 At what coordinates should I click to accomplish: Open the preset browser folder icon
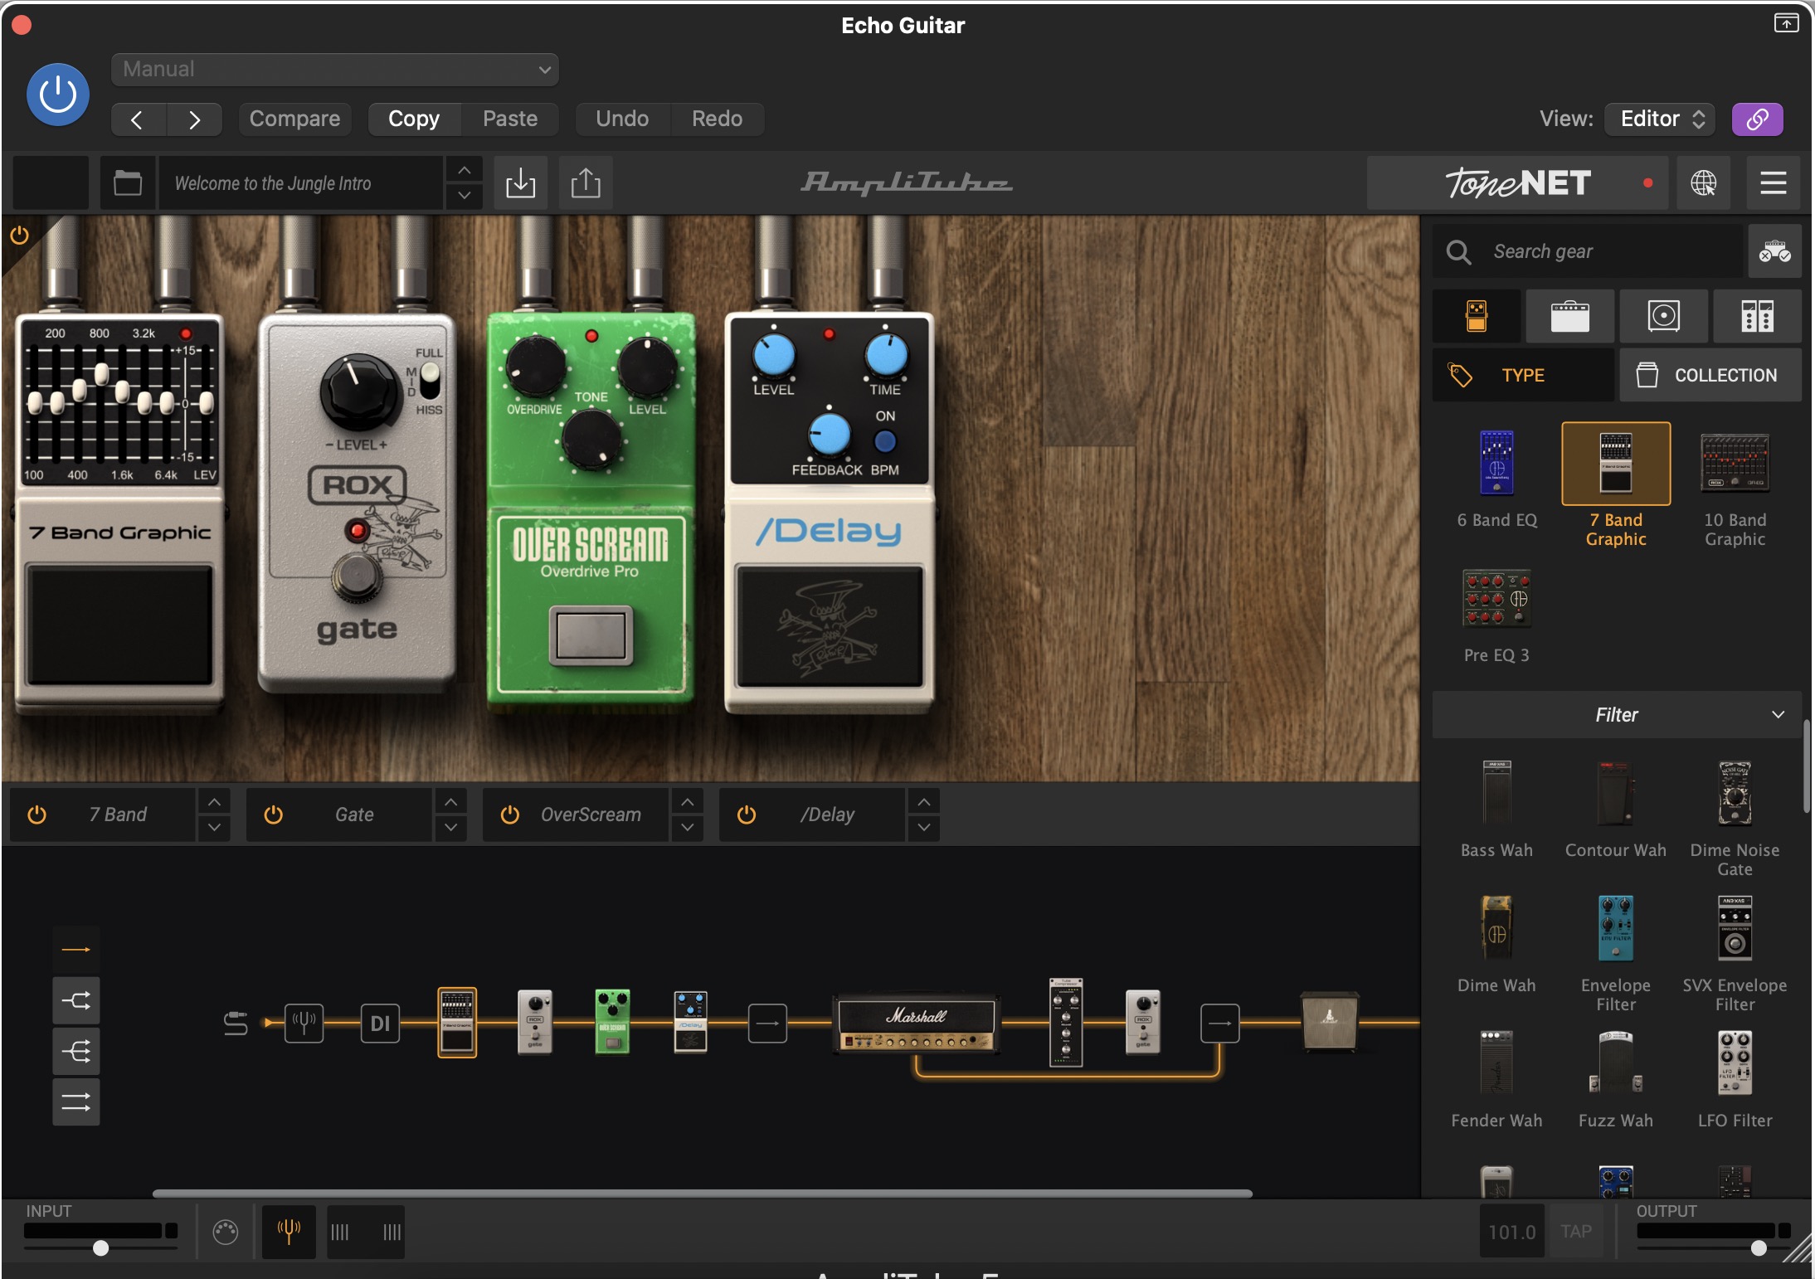click(x=127, y=182)
